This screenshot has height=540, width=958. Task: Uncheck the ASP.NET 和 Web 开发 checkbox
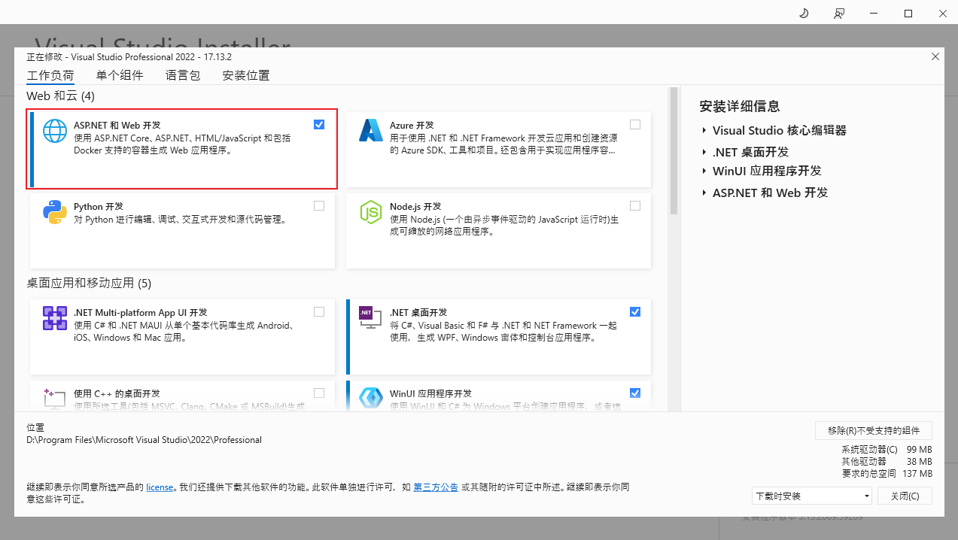tap(319, 125)
